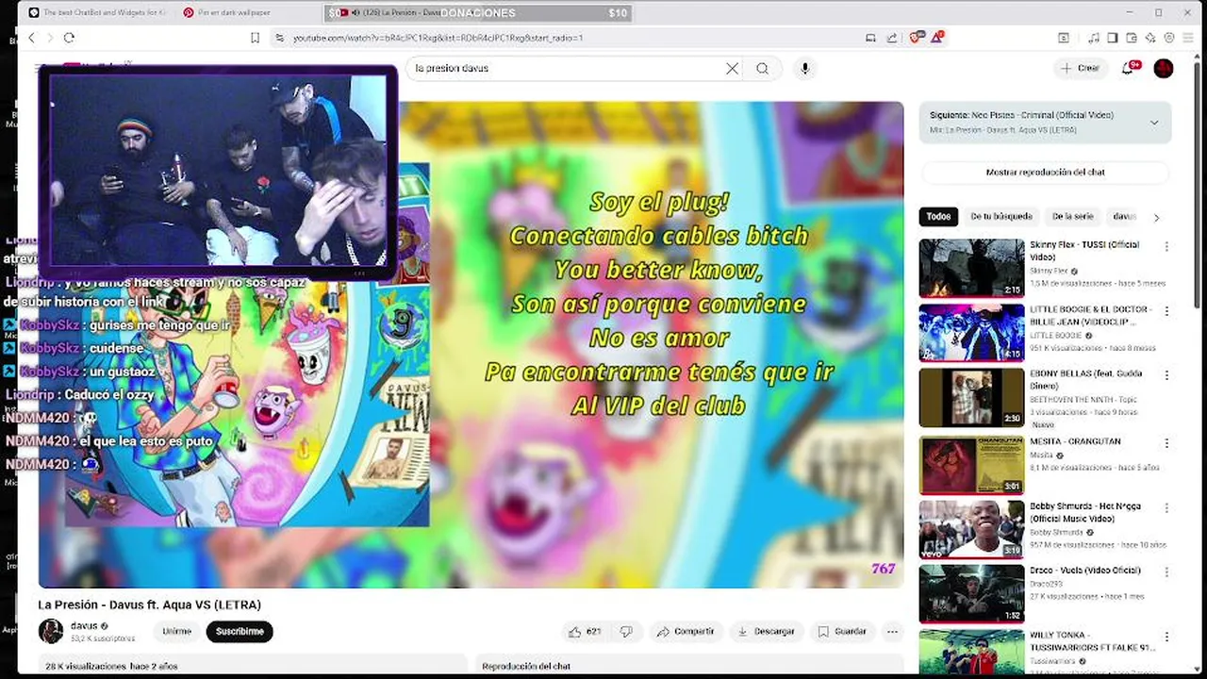This screenshot has height=679, width=1207.
Task: Show more filter chips with right arrow
Action: click(x=1156, y=218)
